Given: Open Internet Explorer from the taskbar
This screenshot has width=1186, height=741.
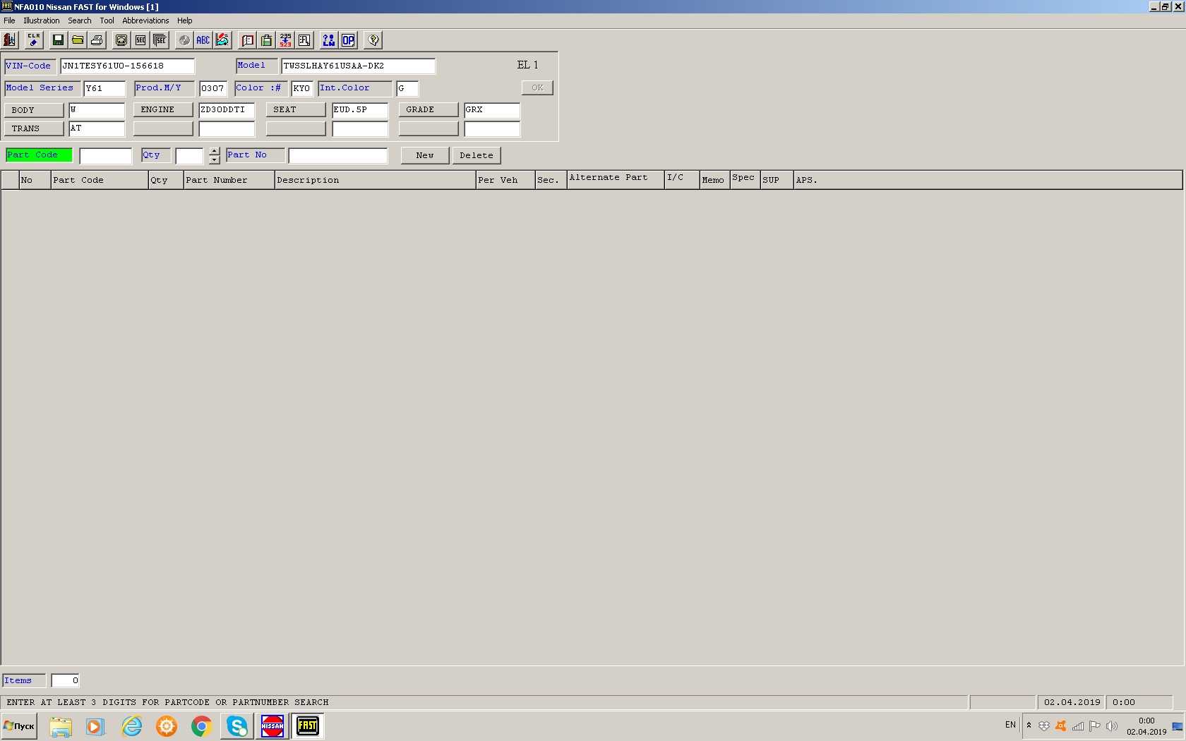Looking at the screenshot, I should [131, 726].
